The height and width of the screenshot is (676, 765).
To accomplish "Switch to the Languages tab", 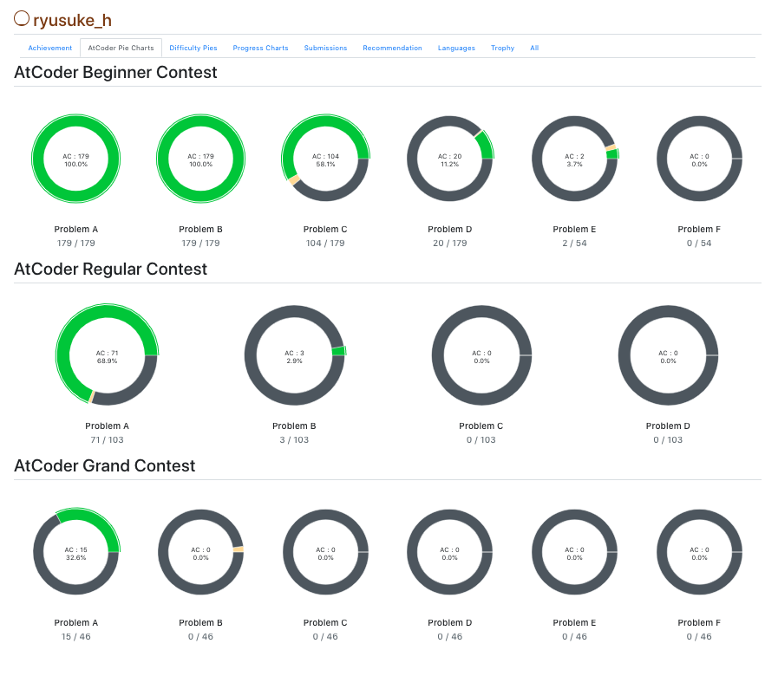I will 456,48.
